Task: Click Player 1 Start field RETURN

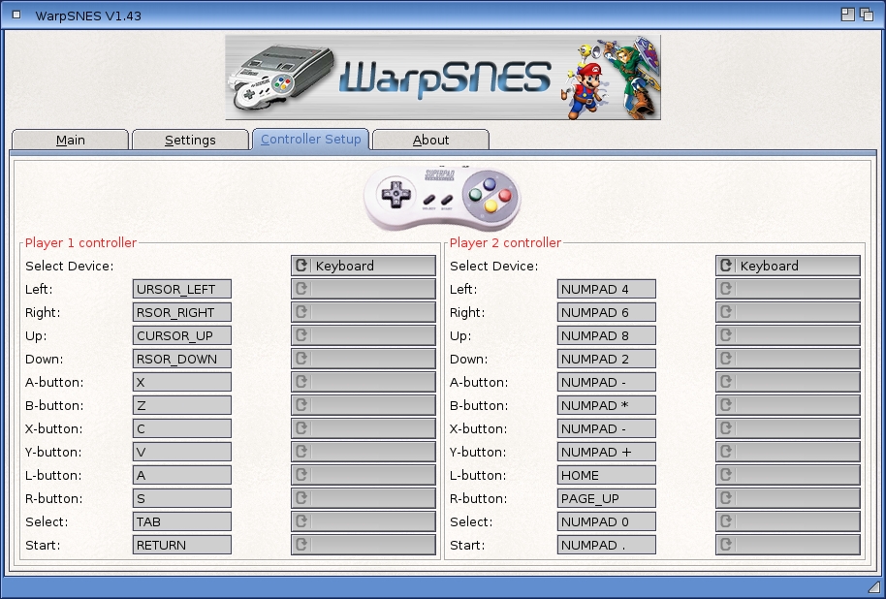Action: tap(182, 545)
